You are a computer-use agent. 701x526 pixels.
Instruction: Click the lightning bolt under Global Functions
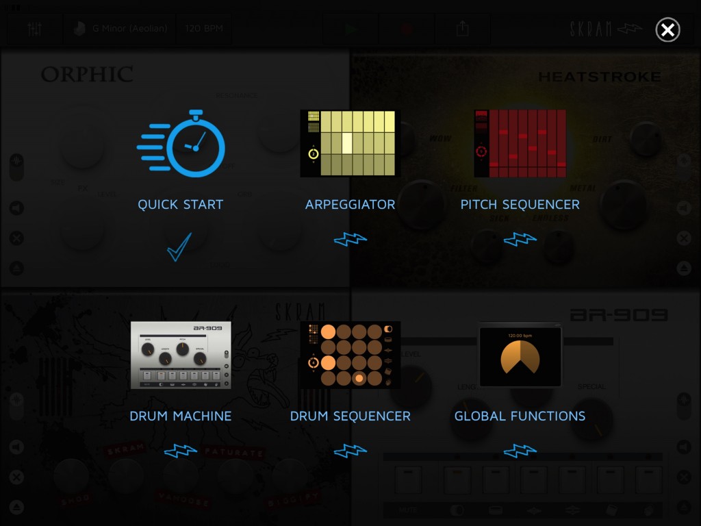click(x=520, y=451)
